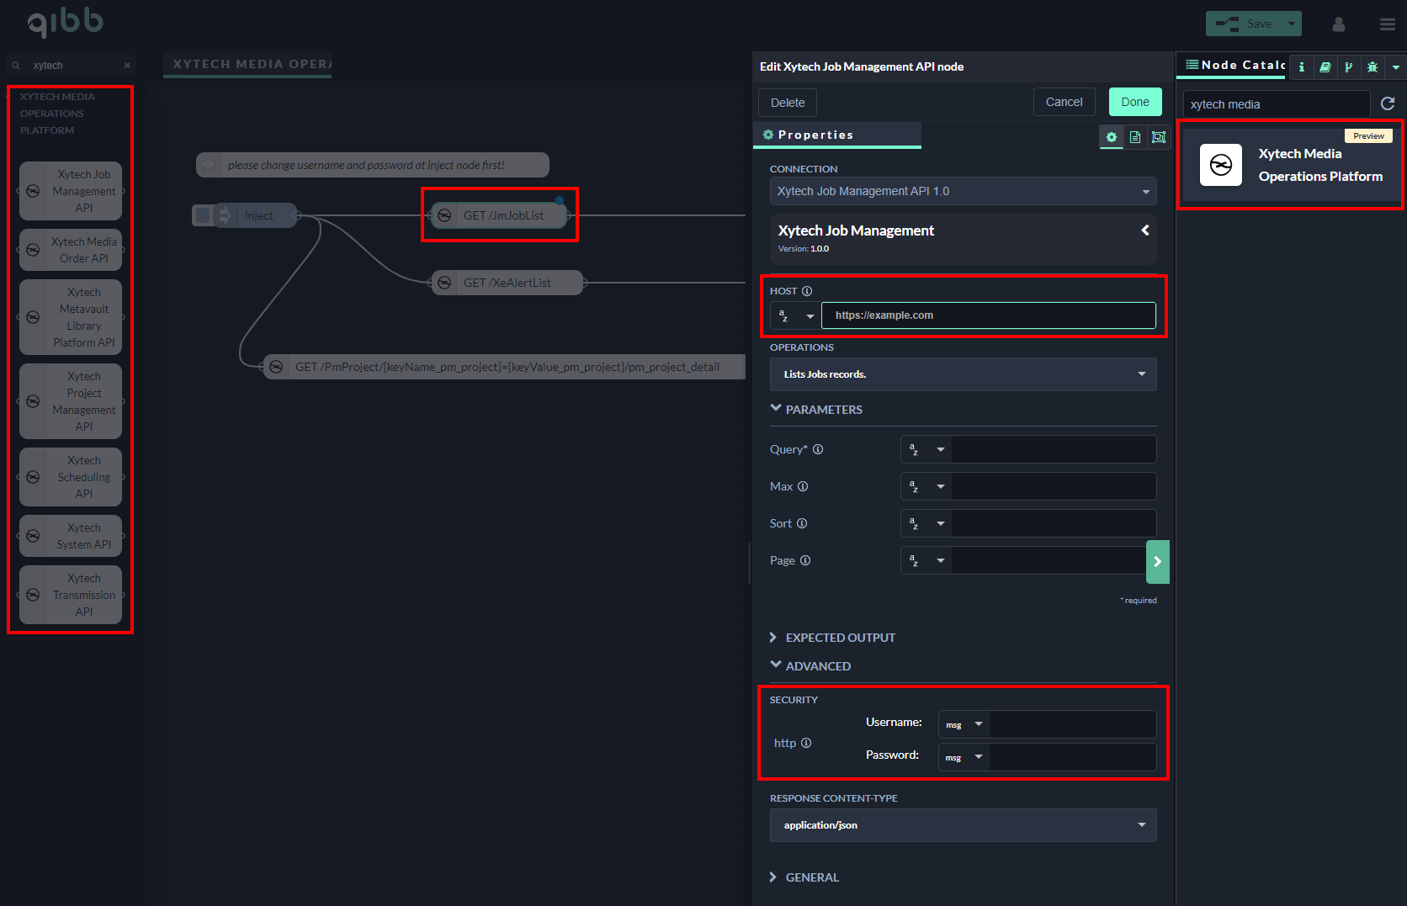Open the help book icon tab
Image resolution: width=1407 pixels, height=906 pixels.
click(x=1325, y=66)
